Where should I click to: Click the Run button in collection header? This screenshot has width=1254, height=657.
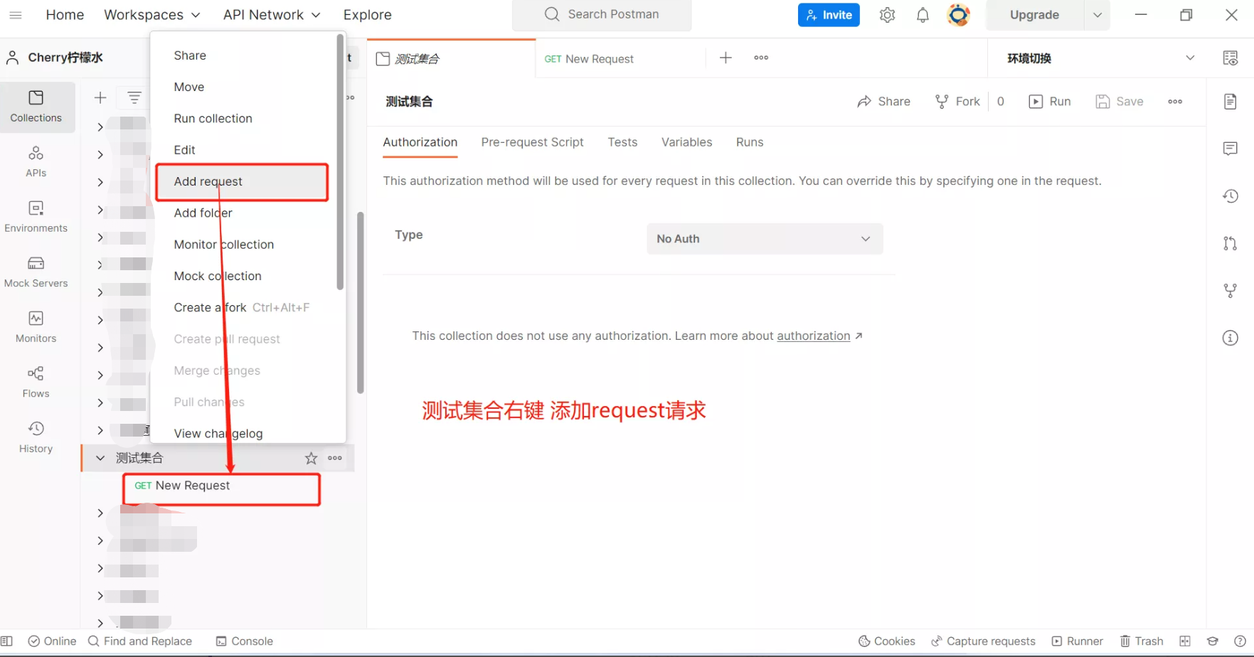click(1050, 102)
